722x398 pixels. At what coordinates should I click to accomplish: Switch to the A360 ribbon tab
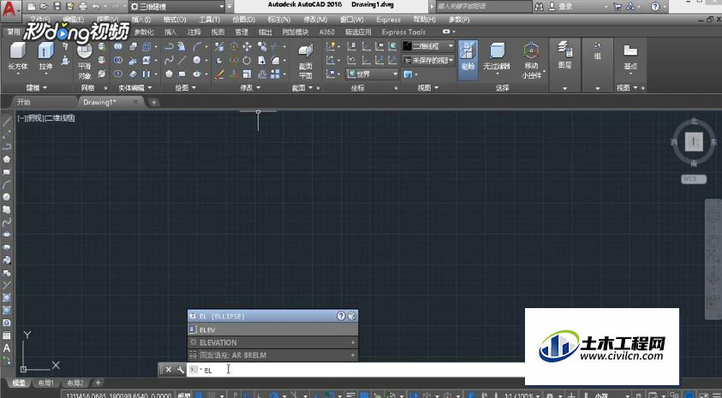point(326,32)
